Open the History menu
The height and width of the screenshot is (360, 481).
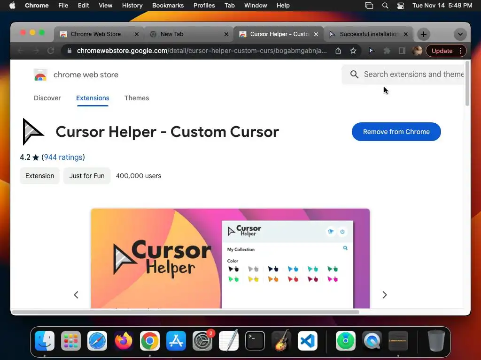tap(132, 6)
